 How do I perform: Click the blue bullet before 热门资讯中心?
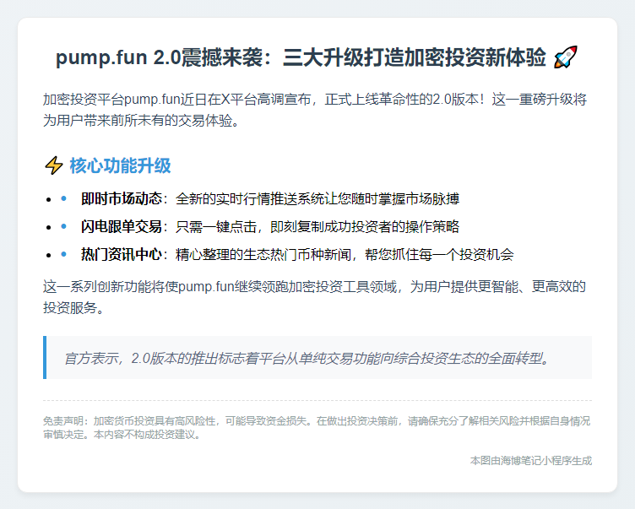click(63, 254)
